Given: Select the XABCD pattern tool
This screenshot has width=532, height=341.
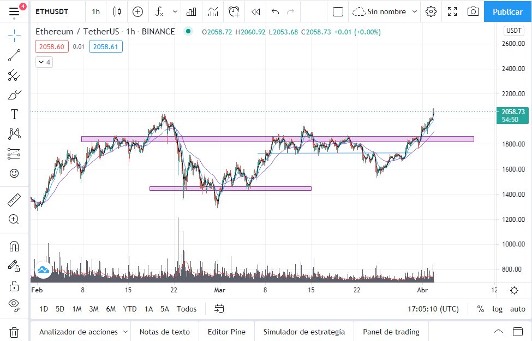Looking at the screenshot, I should click(x=14, y=134).
